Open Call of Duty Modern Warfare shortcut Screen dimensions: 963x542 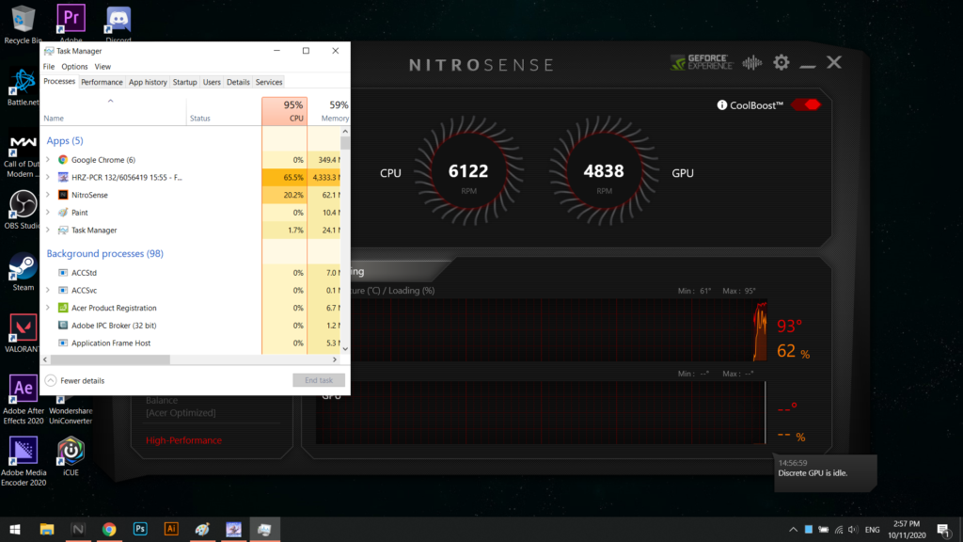(23, 156)
